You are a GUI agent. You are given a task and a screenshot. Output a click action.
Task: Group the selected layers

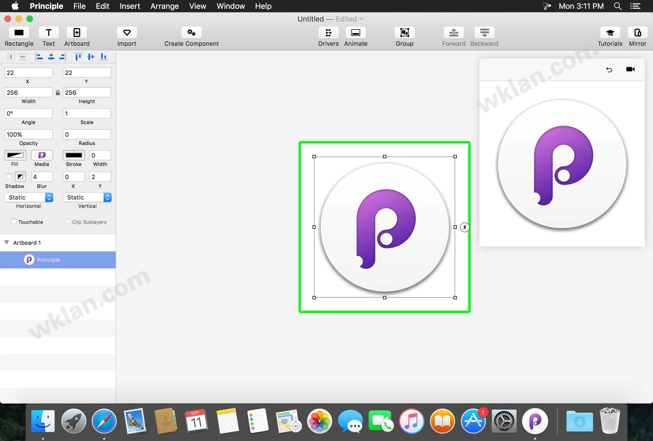pyautogui.click(x=404, y=33)
